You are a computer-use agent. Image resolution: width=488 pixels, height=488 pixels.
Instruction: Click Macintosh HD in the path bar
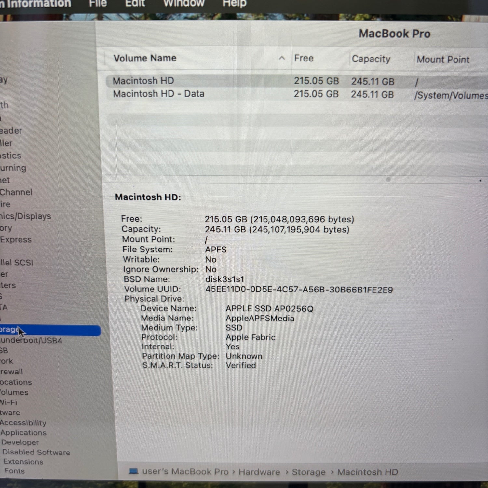coord(367,472)
